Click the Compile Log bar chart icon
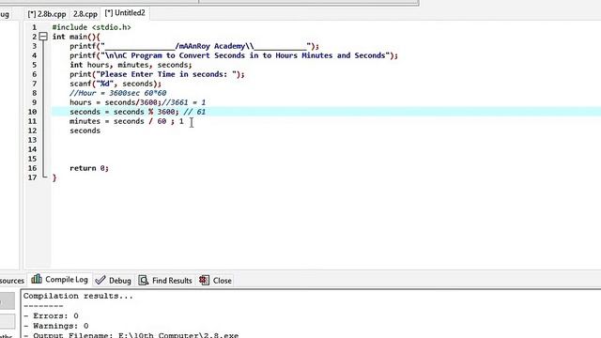 coord(37,279)
